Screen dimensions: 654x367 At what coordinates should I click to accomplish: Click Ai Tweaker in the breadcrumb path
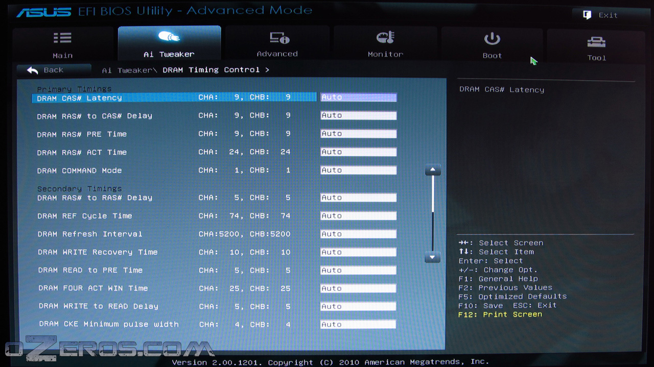pyautogui.click(x=128, y=70)
